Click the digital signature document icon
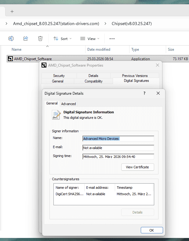 coord(56,115)
